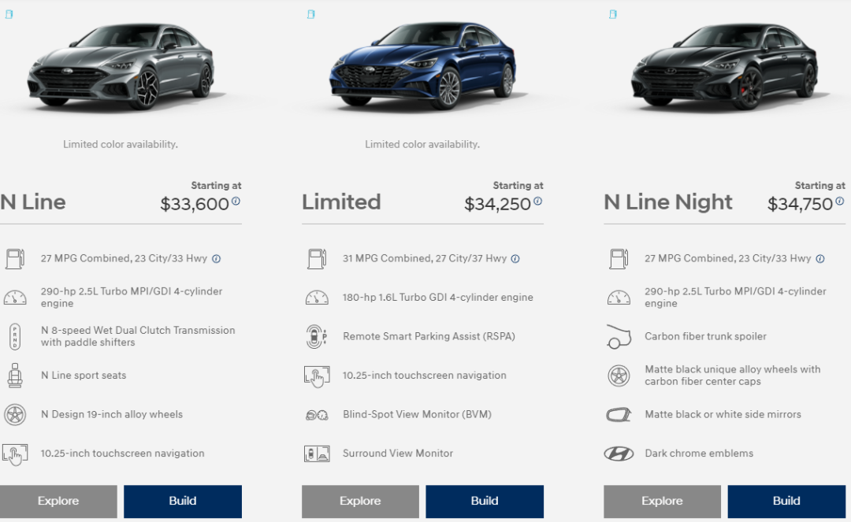This screenshot has width=851, height=522.
Task: Click info icon next to $34,750 price
Action: pyautogui.click(x=840, y=202)
